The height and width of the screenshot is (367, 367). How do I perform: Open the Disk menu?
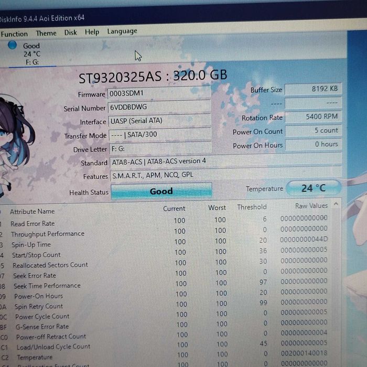[x=70, y=33]
